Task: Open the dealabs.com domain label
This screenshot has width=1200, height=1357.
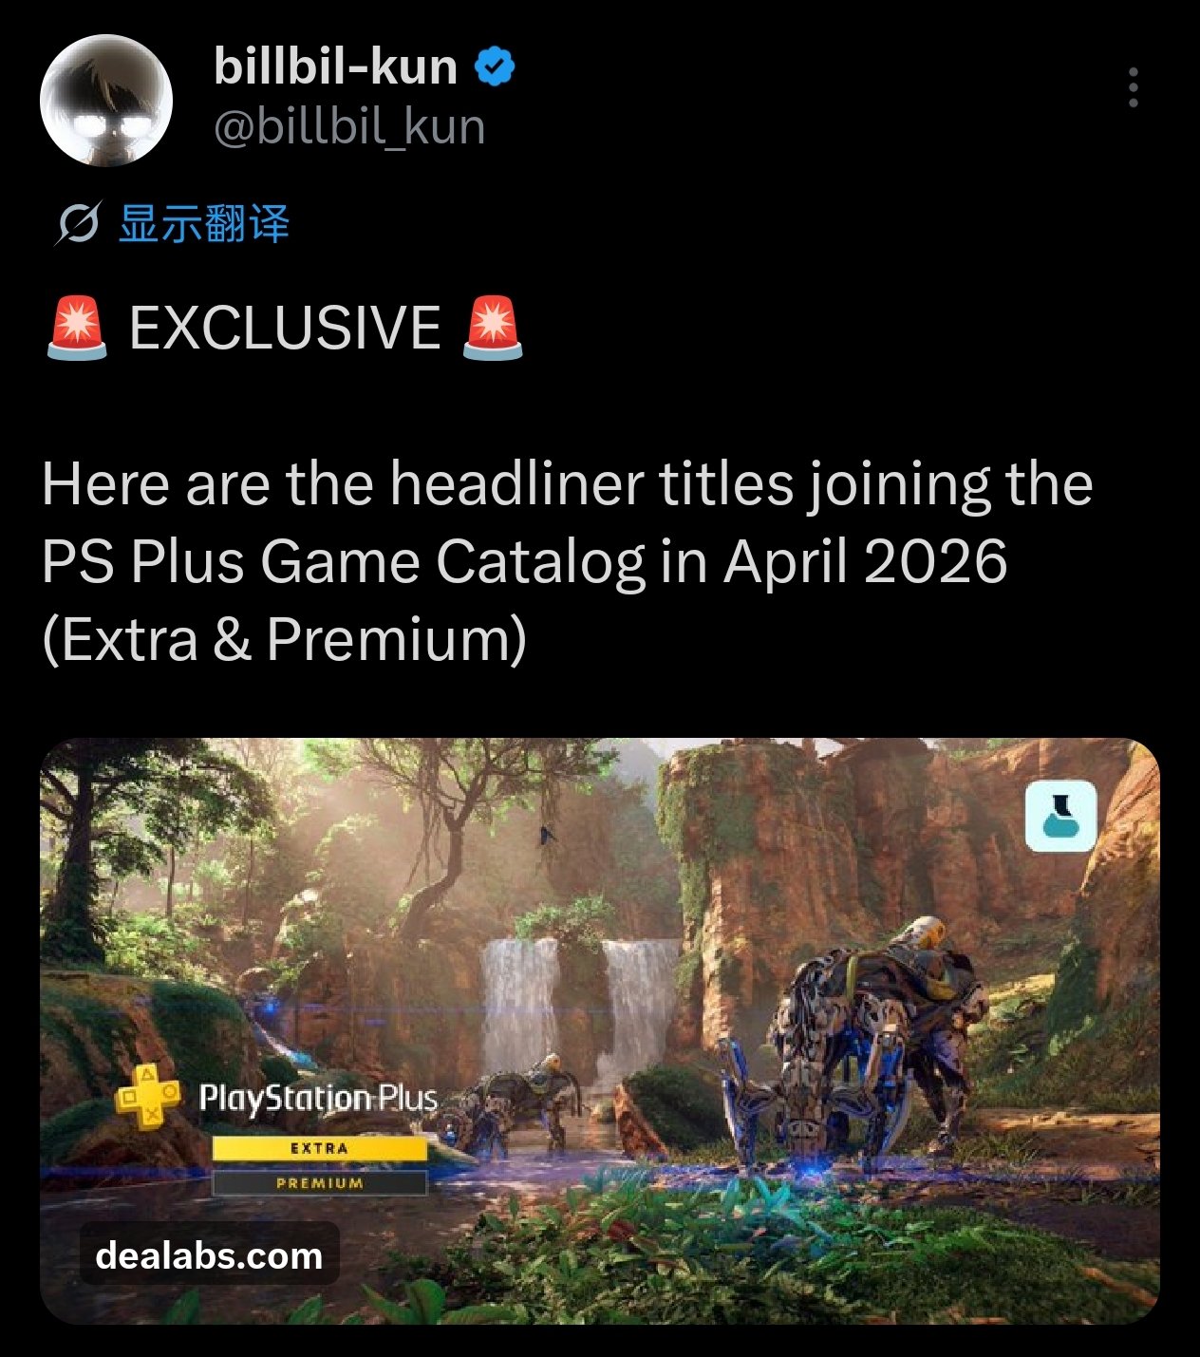Action: point(209,1255)
